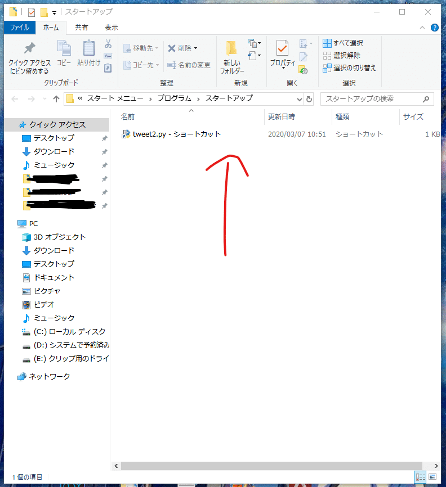The image size is (446, 487).
Task: Open the File (ファイル) tab
Action: [x=20, y=28]
